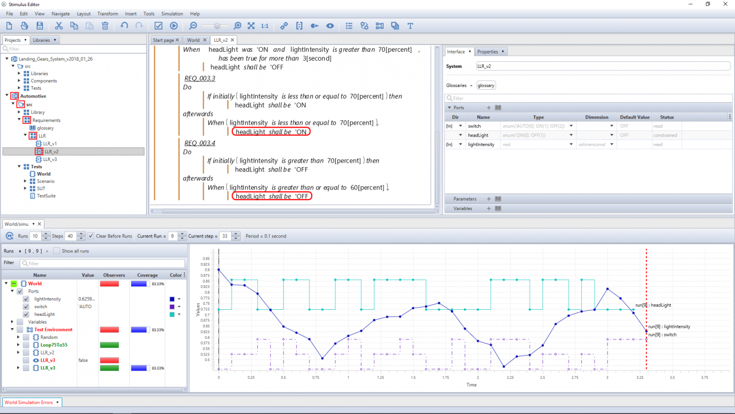Open the Transform menu

[x=107, y=13]
